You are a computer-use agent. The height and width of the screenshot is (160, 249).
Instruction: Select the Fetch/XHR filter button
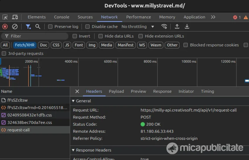[25, 45]
